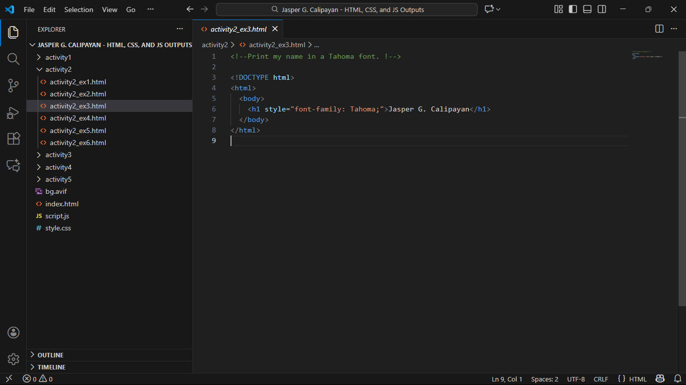The height and width of the screenshot is (385, 686).
Task: Open the Source Control view
Action: (x=13, y=86)
